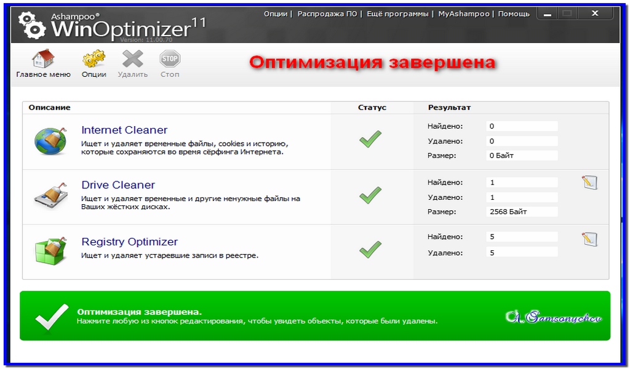Click the Drive Cleaner disk icon
This screenshot has width=630, height=369.
coord(50,196)
